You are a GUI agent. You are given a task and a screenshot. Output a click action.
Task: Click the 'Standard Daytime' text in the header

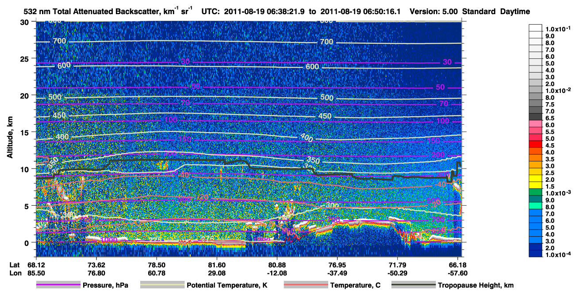click(496, 11)
